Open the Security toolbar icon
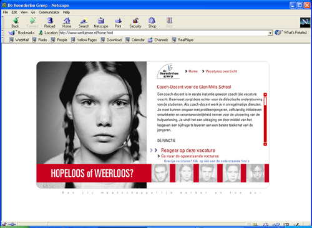This screenshot has width=312, height=228. coord(135,21)
